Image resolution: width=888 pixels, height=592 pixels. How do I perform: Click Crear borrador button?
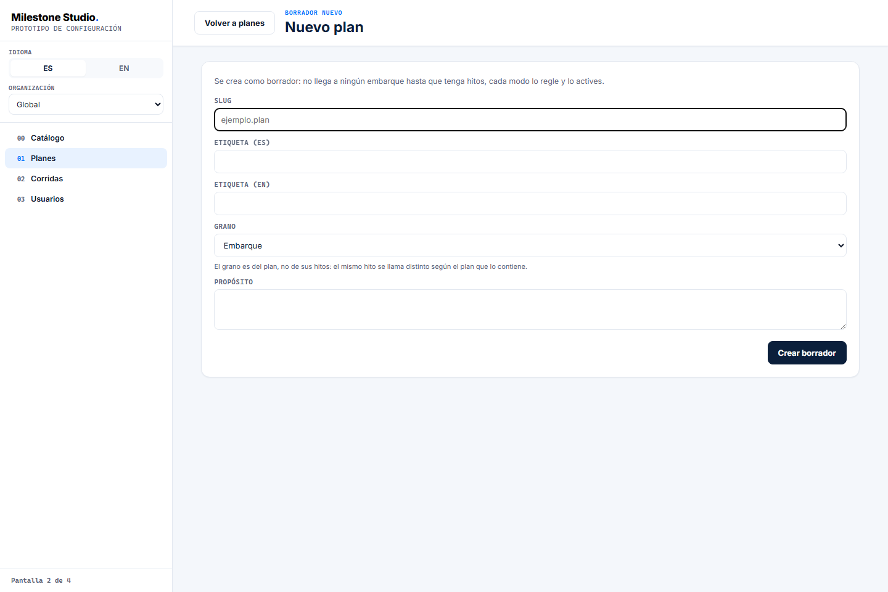(x=807, y=353)
